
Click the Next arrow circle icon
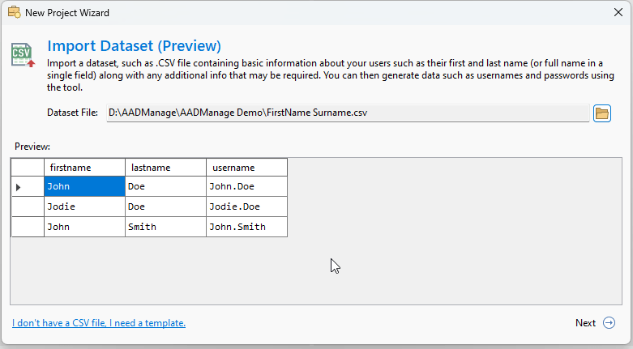[609, 323]
